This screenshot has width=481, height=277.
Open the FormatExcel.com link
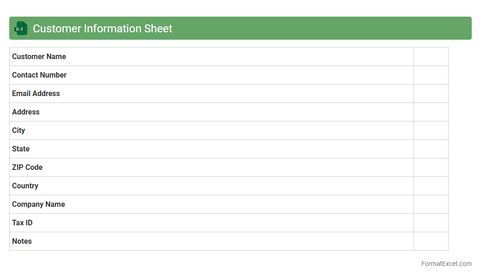(x=446, y=264)
